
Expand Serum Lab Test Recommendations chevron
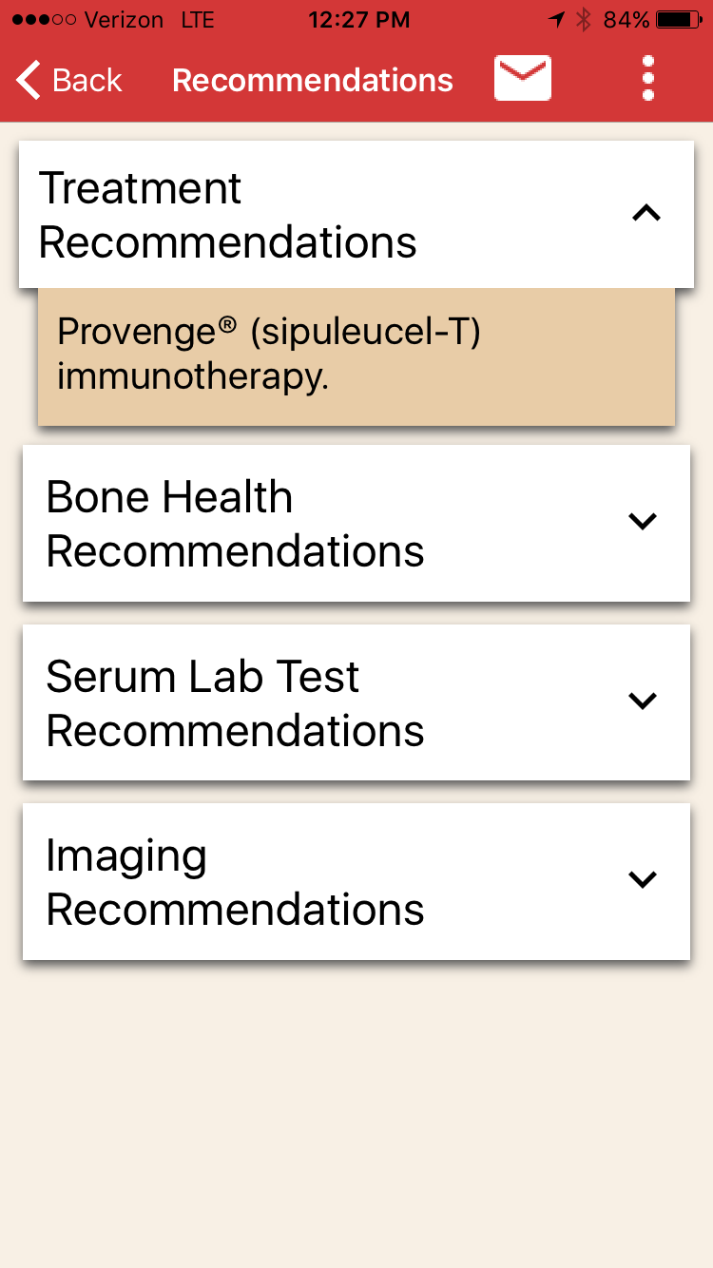644,701
